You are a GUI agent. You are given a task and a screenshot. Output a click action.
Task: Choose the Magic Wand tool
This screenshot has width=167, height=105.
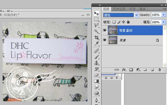click(x=96, y=31)
